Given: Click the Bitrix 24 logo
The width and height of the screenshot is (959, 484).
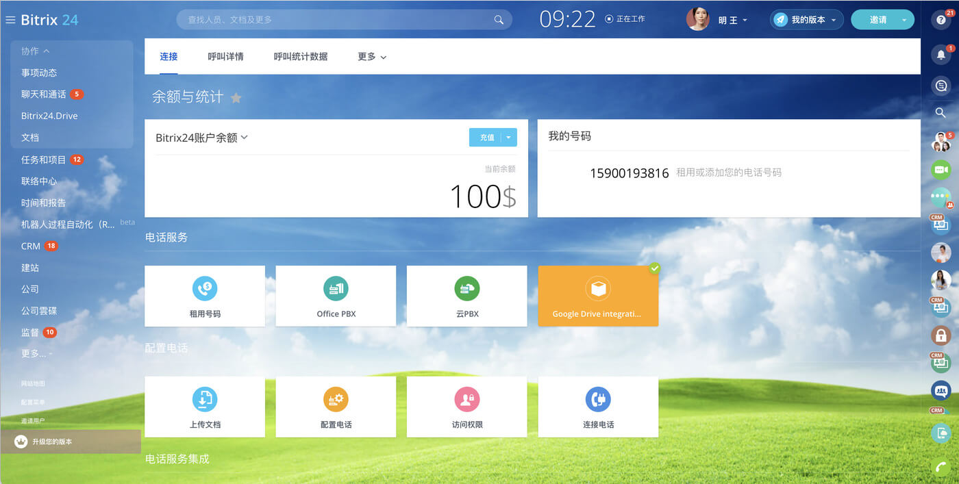Looking at the screenshot, I should [x=49, y=20].
